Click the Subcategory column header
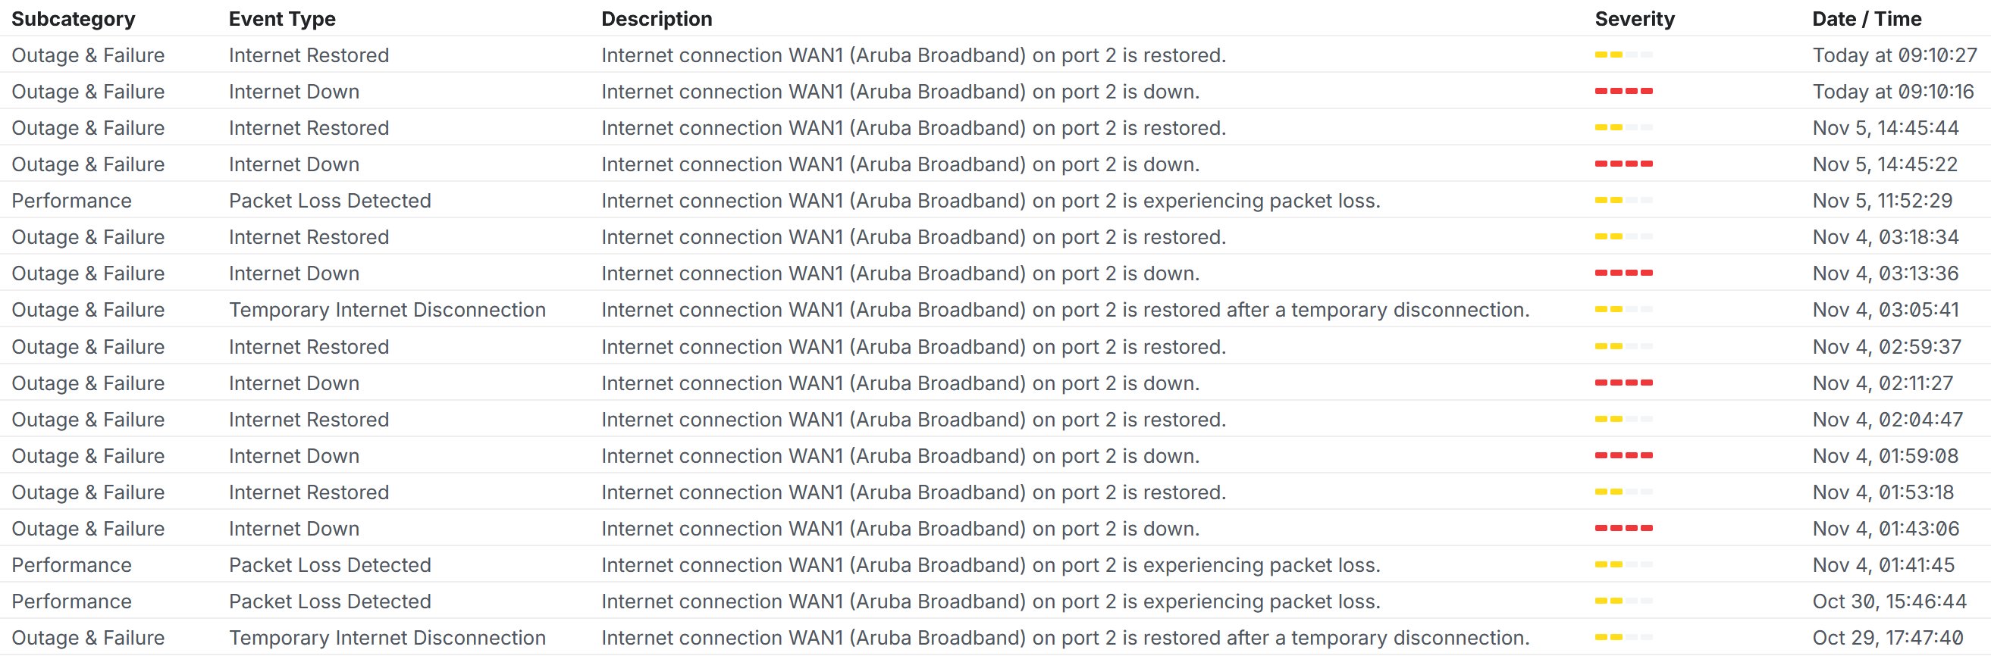This screenshot has width=1991, height=656. pos(74,18)
